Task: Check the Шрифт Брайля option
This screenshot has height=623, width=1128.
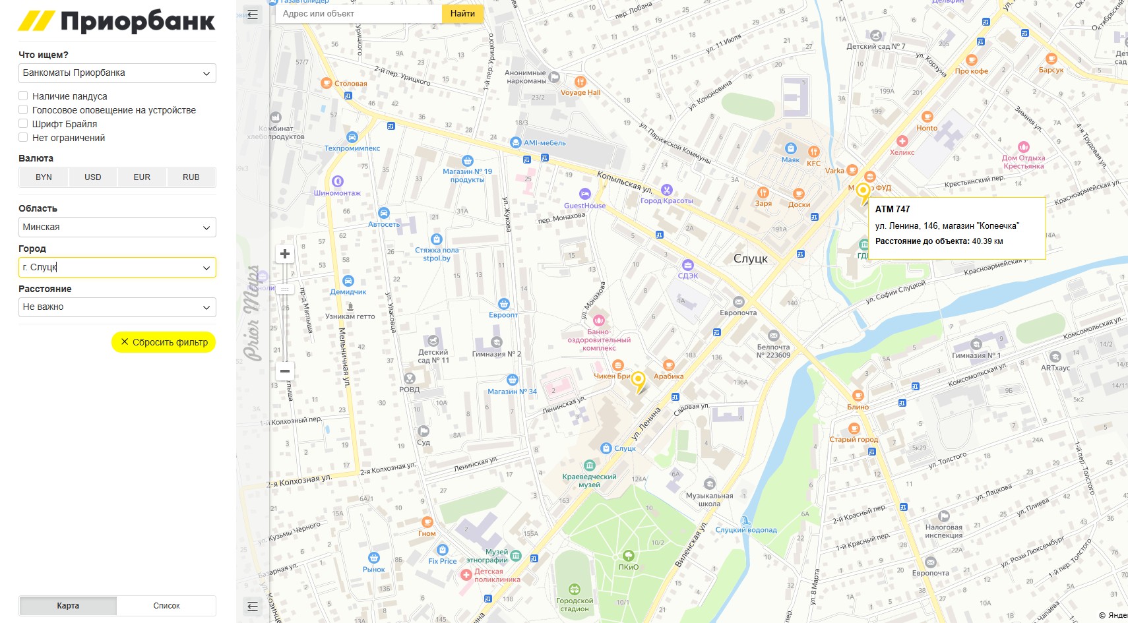Action: coord(23,124)
